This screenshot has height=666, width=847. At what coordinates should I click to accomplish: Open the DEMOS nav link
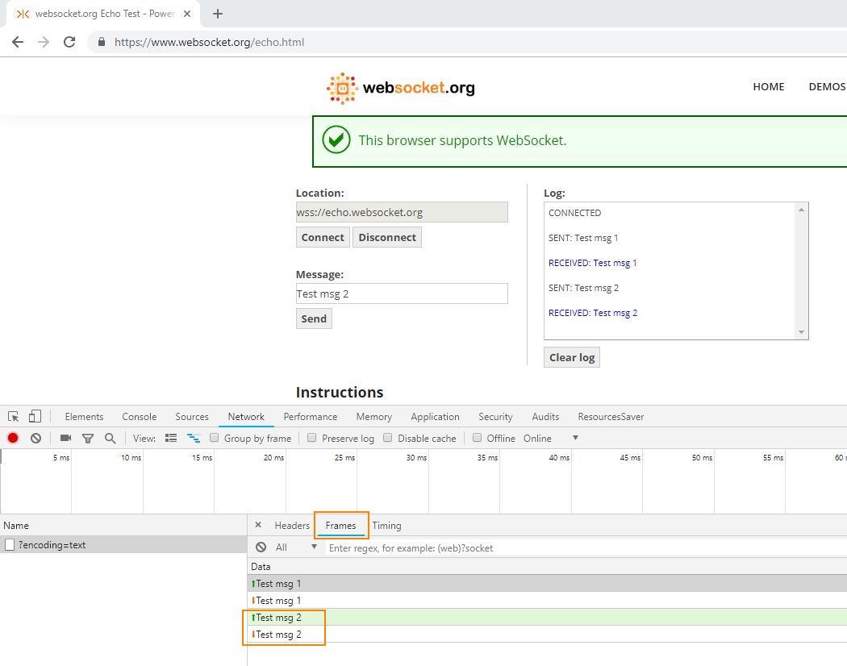(x=827, y=86)
